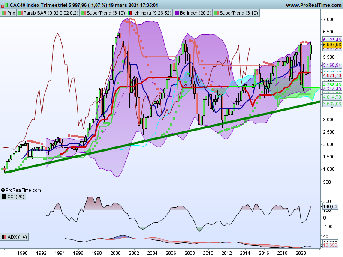The image size is (343, 257).
Task: Select the Bollinger (20 2) indicator label
Action: point(193,13)
